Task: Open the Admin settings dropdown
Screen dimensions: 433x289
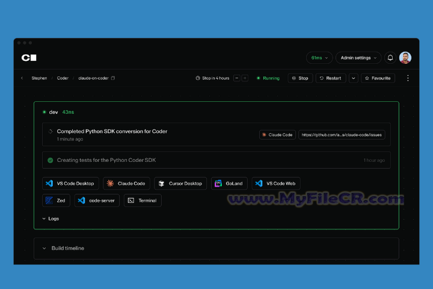Action: pyautogui.click(x=358, y=58)
